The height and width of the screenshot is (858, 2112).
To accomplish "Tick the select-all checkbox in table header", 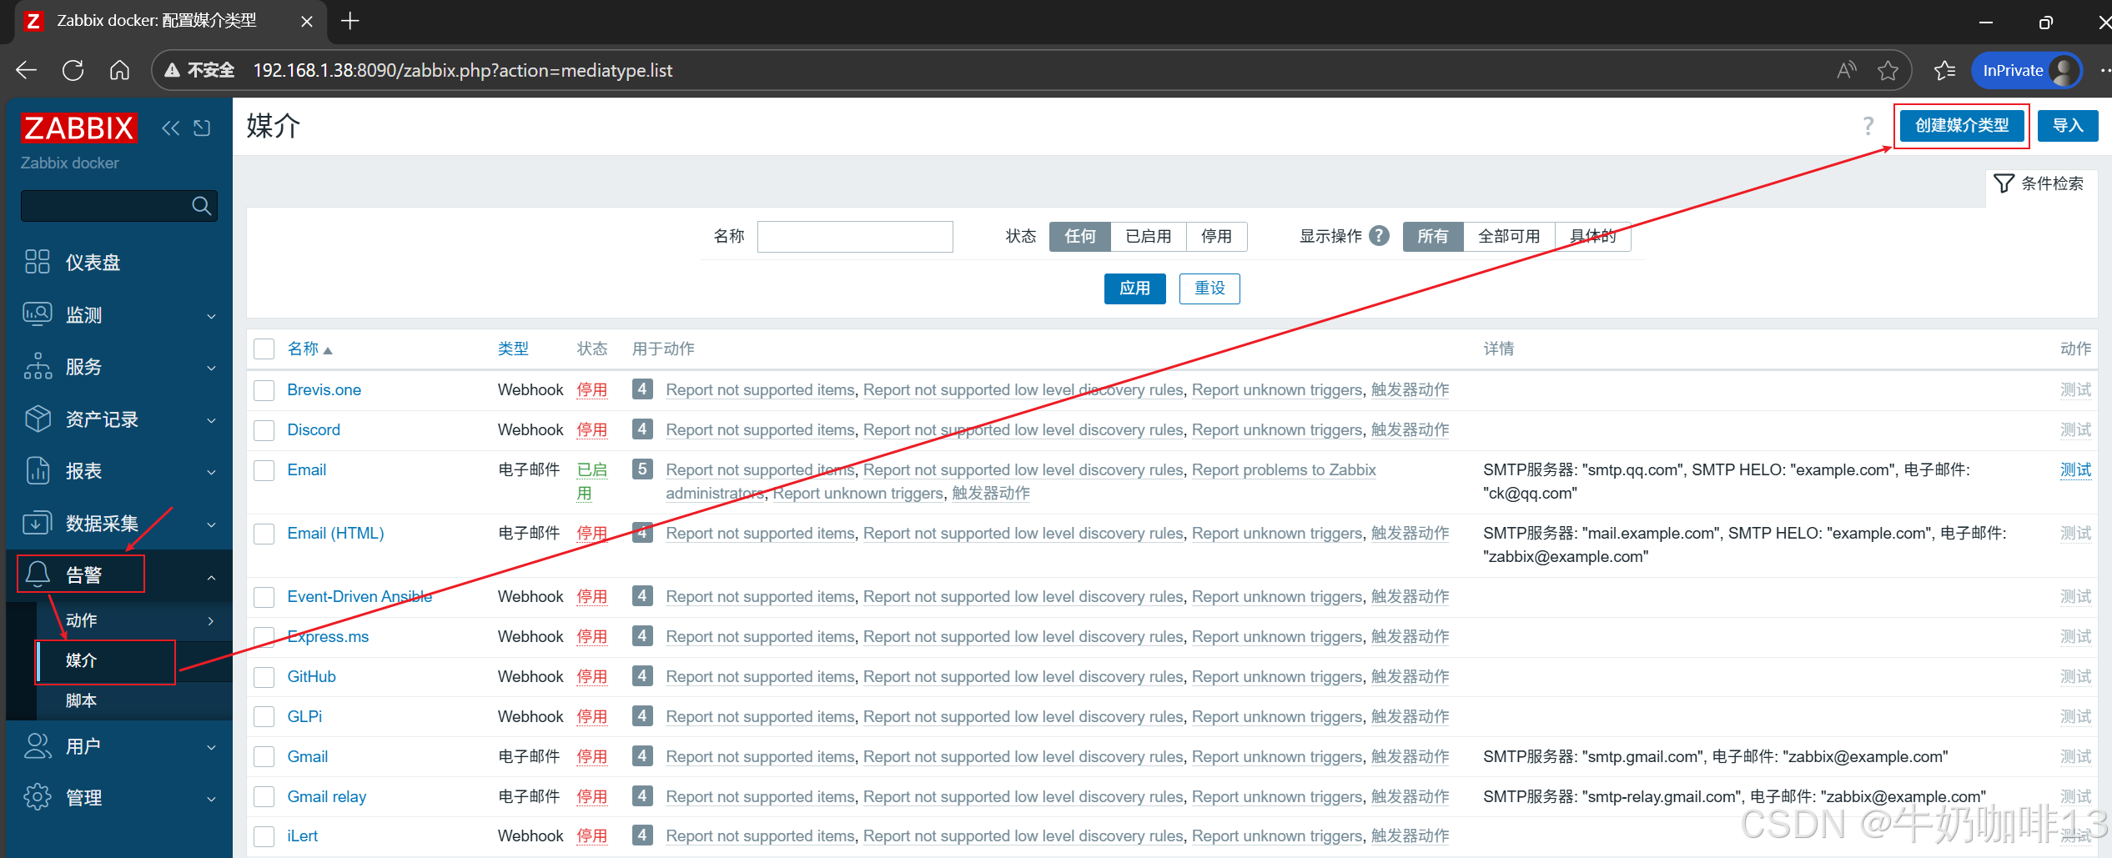I will tap(264, 349).
